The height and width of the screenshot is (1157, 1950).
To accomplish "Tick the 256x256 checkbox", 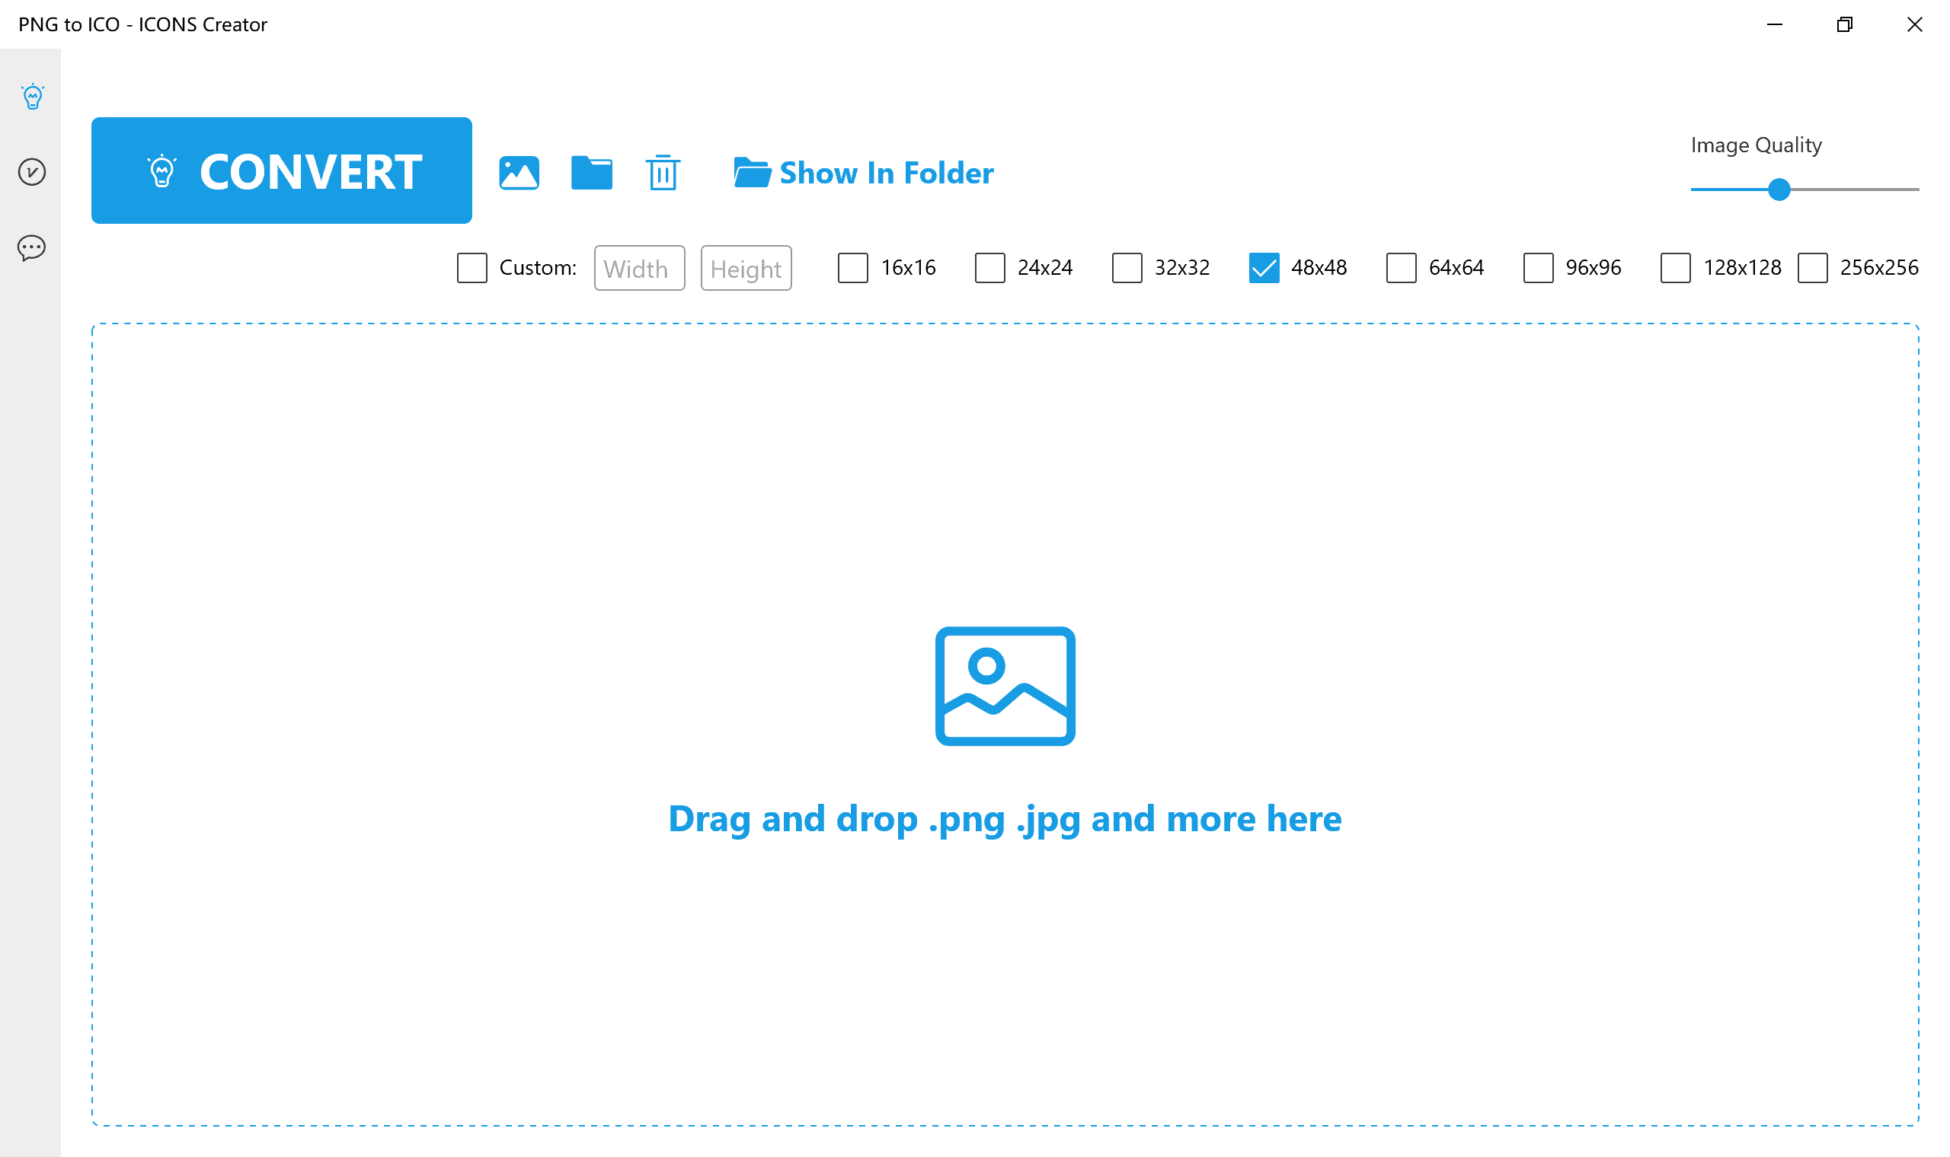I will point(1812,267).
